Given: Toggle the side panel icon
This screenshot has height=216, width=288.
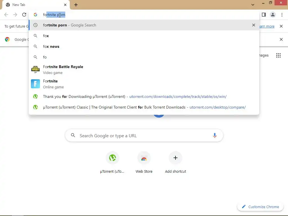Looking at the screenshot, I should [264, 15].
